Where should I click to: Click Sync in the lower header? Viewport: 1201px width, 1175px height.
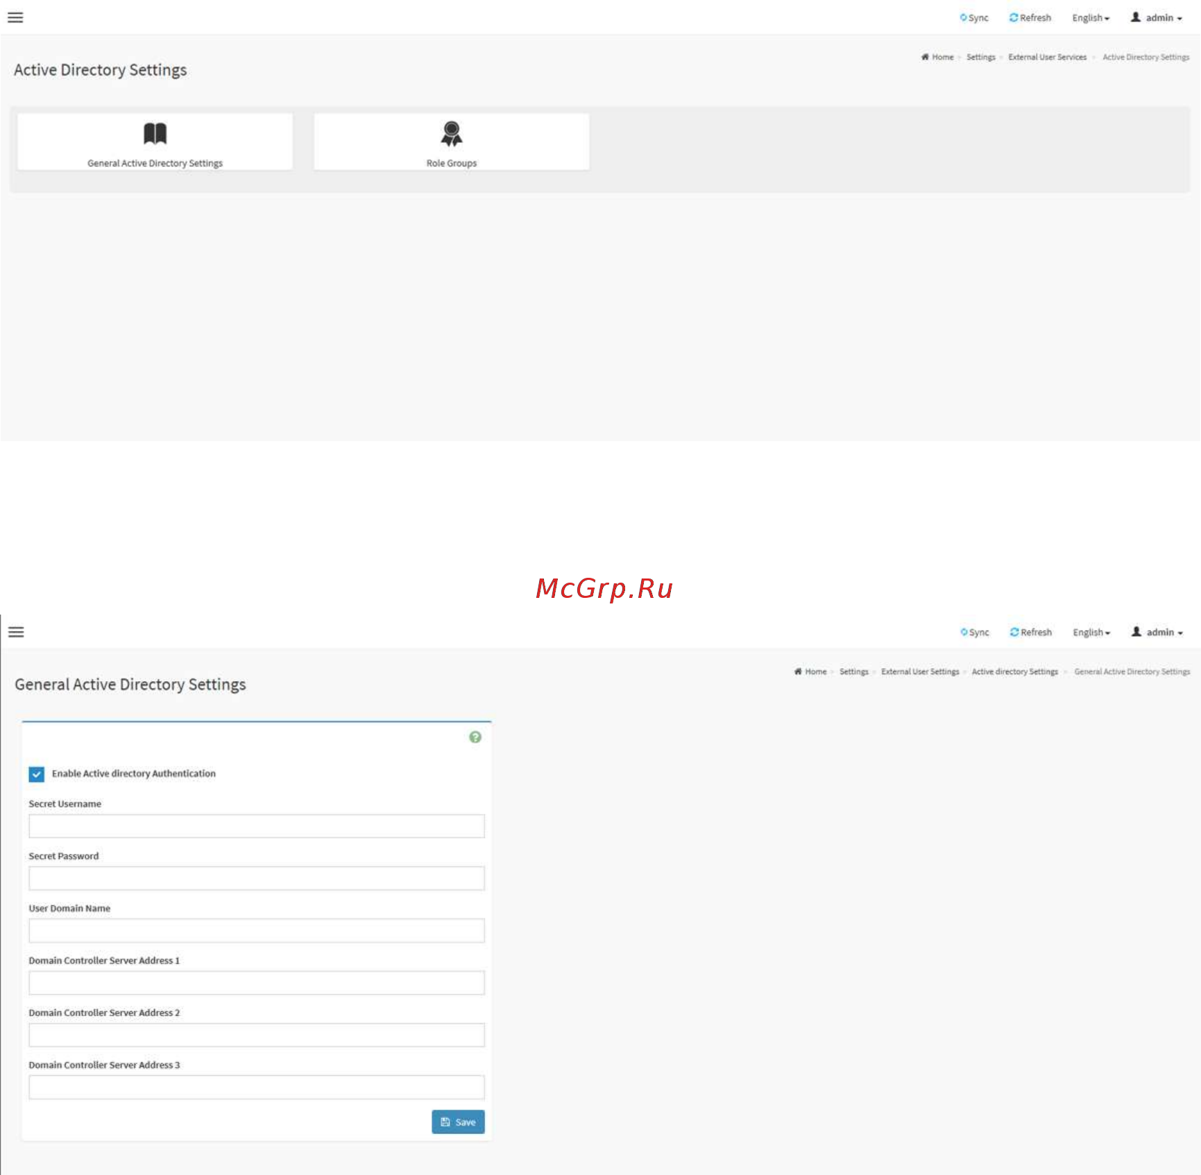(x=975, y=633)
